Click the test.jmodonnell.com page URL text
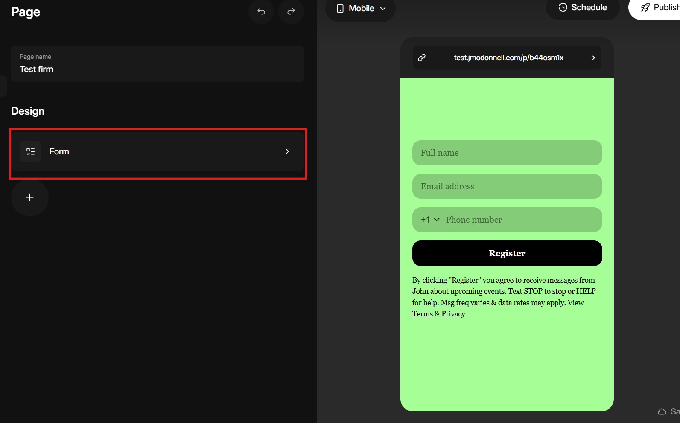 508,58
